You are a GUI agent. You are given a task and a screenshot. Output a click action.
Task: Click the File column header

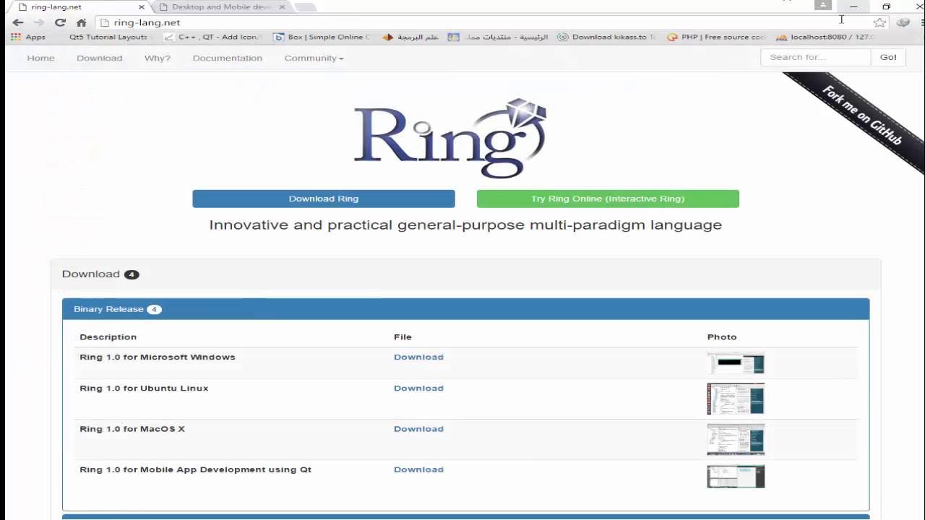pos(403,337)
